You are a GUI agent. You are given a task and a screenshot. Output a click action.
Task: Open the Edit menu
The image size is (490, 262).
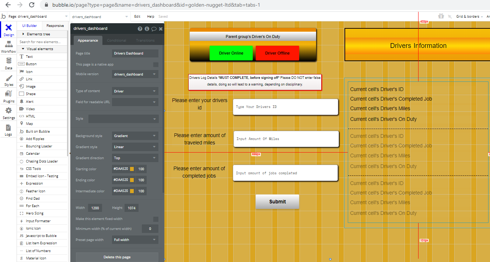pos(137,17)
